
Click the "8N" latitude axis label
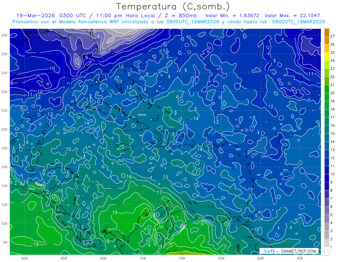tap(6, 242)
